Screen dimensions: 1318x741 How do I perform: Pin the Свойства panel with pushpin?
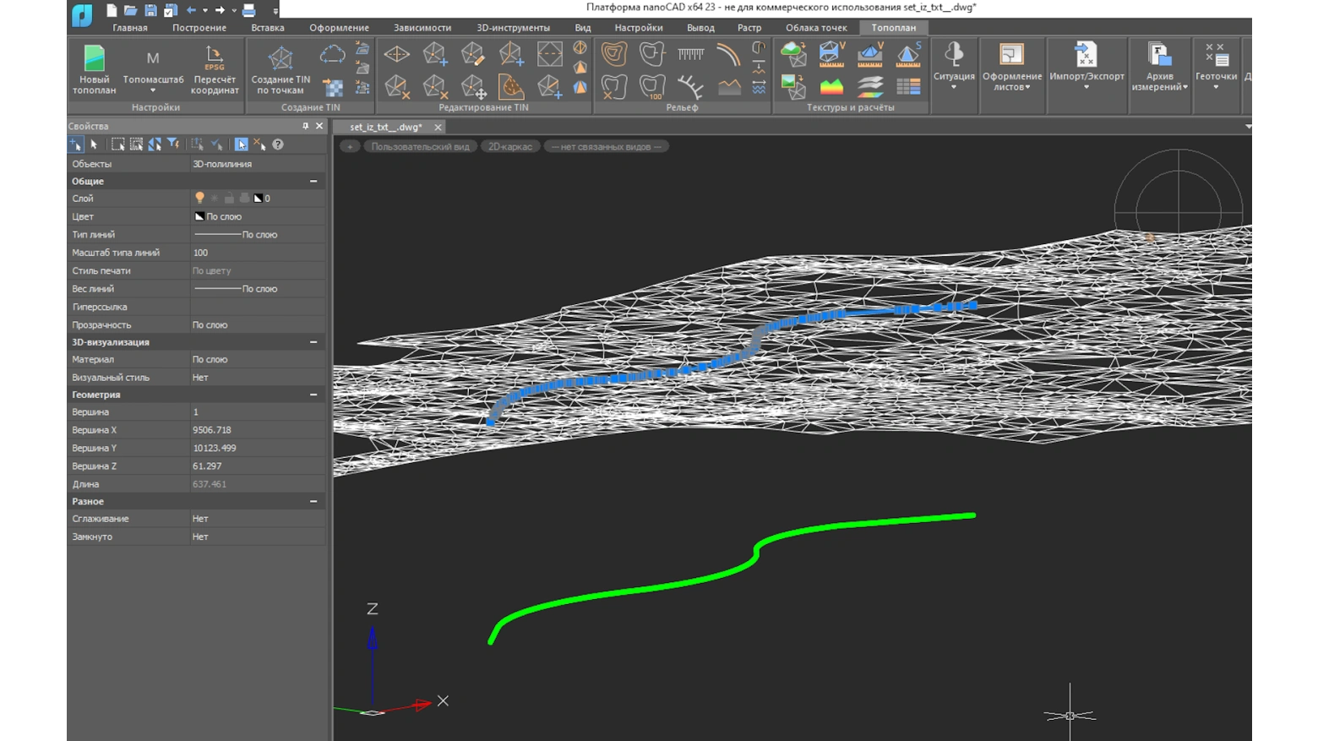point(305,126)
